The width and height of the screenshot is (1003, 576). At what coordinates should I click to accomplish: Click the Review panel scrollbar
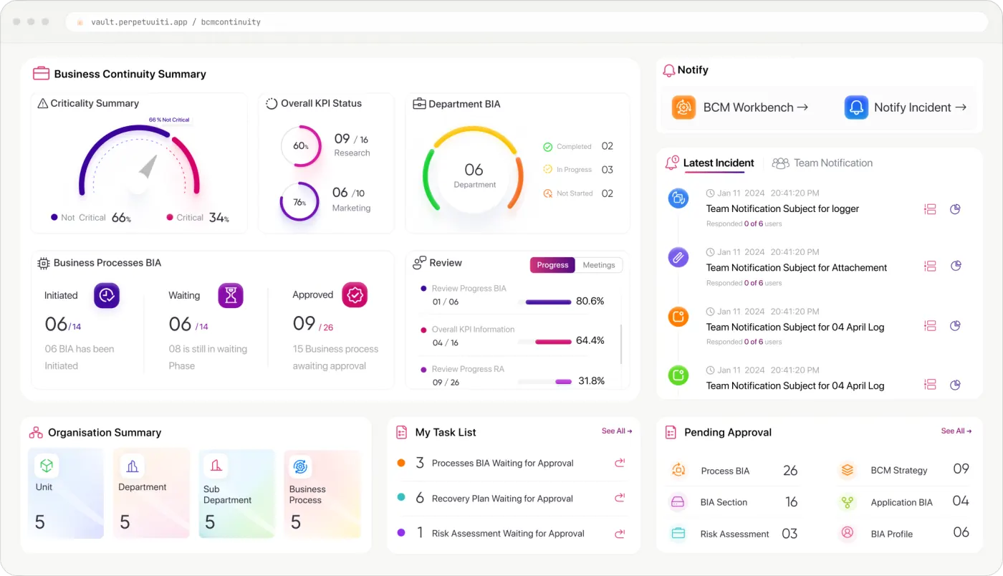621,343
